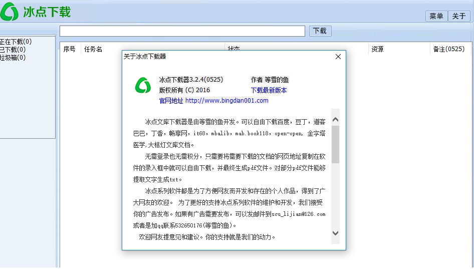The image size is (474, 278).
Task: Click the 资源 column header
Action: [378, 49]
